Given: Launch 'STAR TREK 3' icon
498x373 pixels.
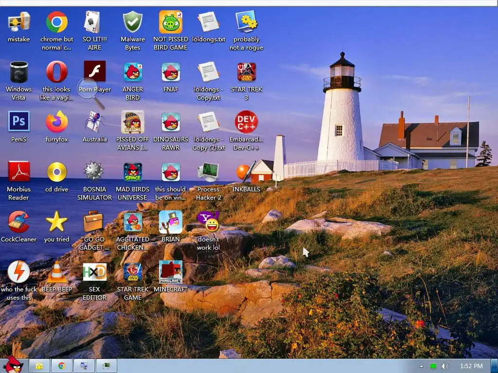Looking at the screenshot, I should coord(247,72).
